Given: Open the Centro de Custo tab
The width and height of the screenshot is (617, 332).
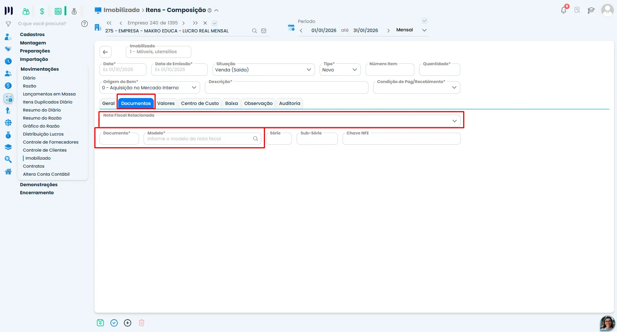Looking at the screenshot, I should [200, 103].
